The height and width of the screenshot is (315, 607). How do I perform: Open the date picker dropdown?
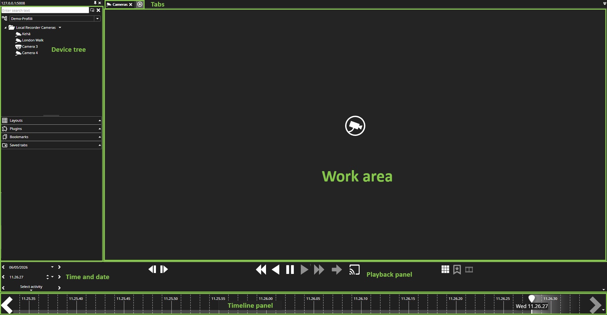pyautogui.click(x=52, y=267)
